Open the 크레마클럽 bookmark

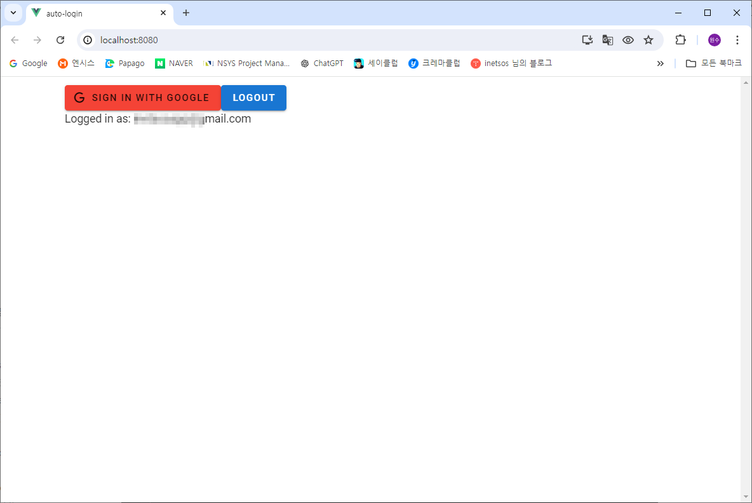[x=434, y=64]
